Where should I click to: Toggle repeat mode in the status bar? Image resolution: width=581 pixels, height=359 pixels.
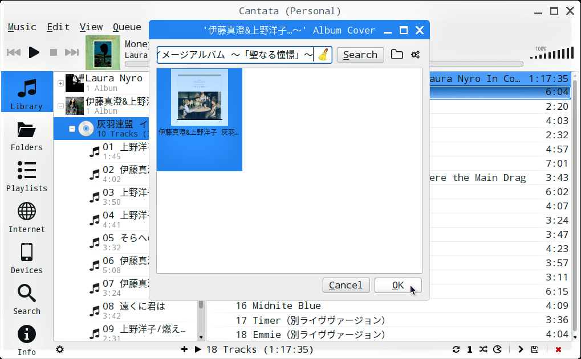tap(456, 349)
